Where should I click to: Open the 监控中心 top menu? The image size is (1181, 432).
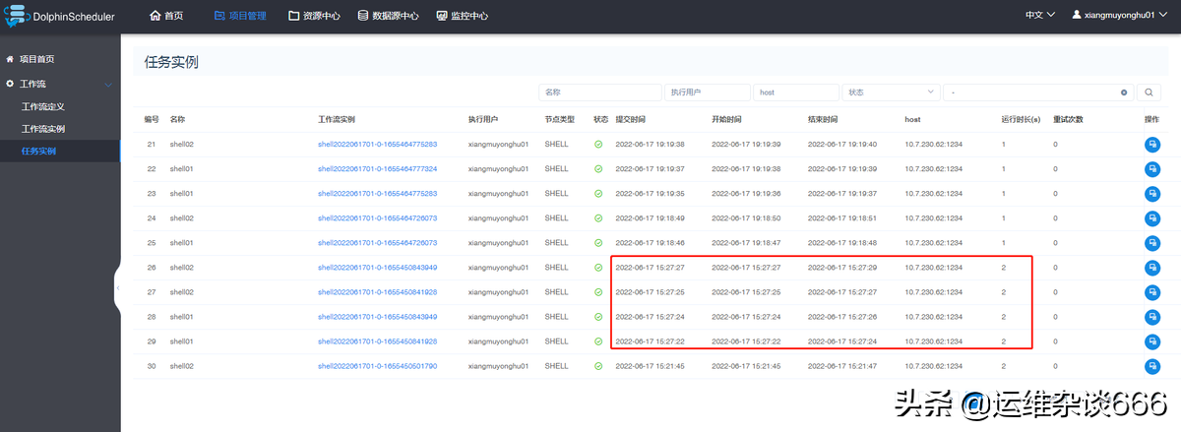(461, 16)
